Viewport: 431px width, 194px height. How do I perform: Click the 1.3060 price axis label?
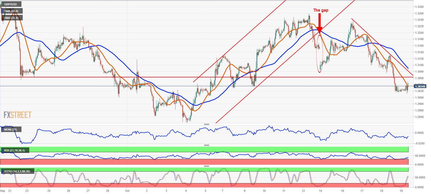click(x=419, y=78)
